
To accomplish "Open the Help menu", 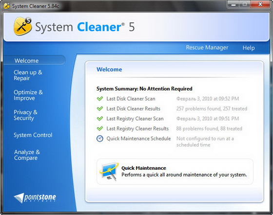I will (249, 48).
